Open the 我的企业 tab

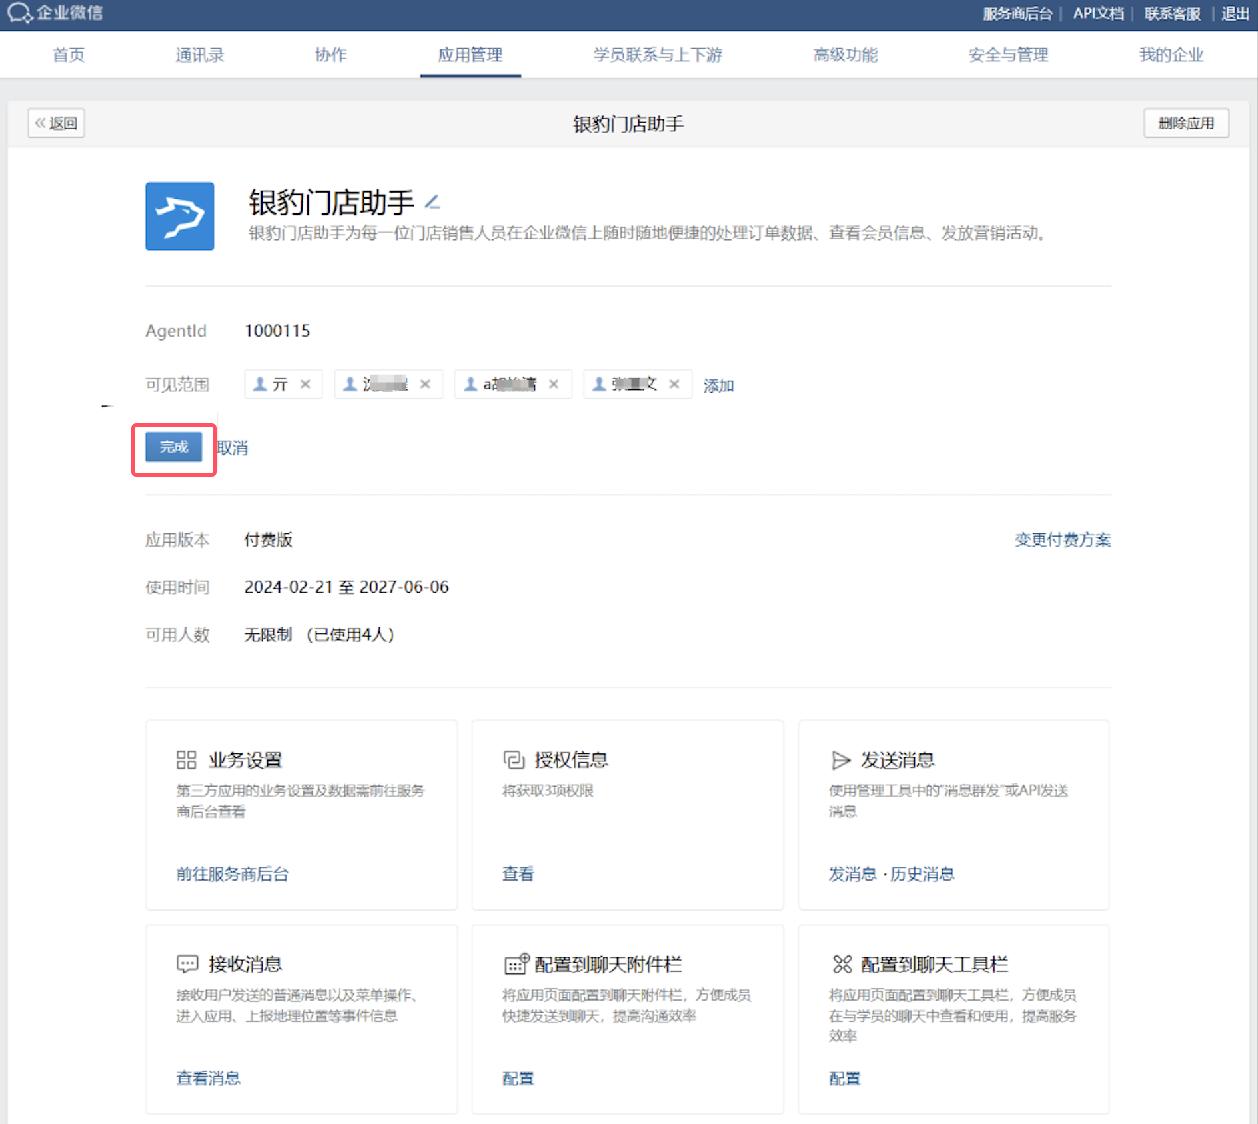(1171, 55)
